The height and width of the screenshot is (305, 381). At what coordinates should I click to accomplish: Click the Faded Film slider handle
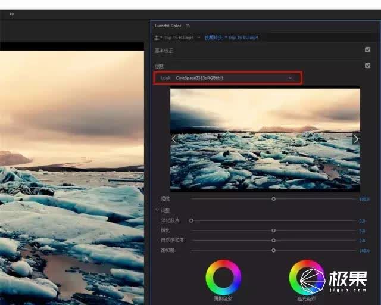click(x=192, y=220)
